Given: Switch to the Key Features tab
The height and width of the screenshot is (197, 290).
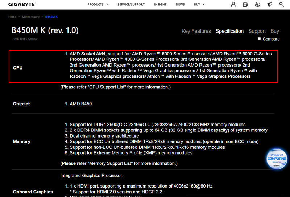Looking at the screenshot, I should point(196,31).
